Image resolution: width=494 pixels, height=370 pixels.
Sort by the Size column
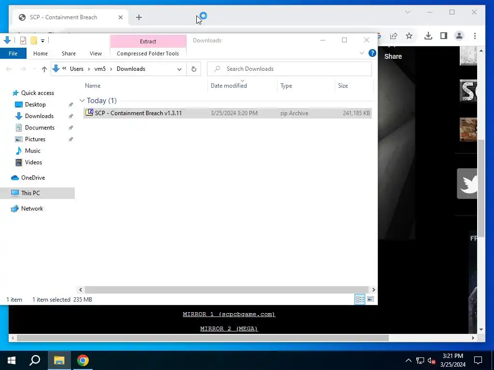tap(343, 86)
